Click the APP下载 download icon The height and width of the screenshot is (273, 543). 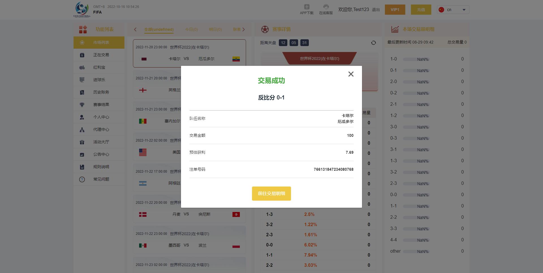pos(307,7)
